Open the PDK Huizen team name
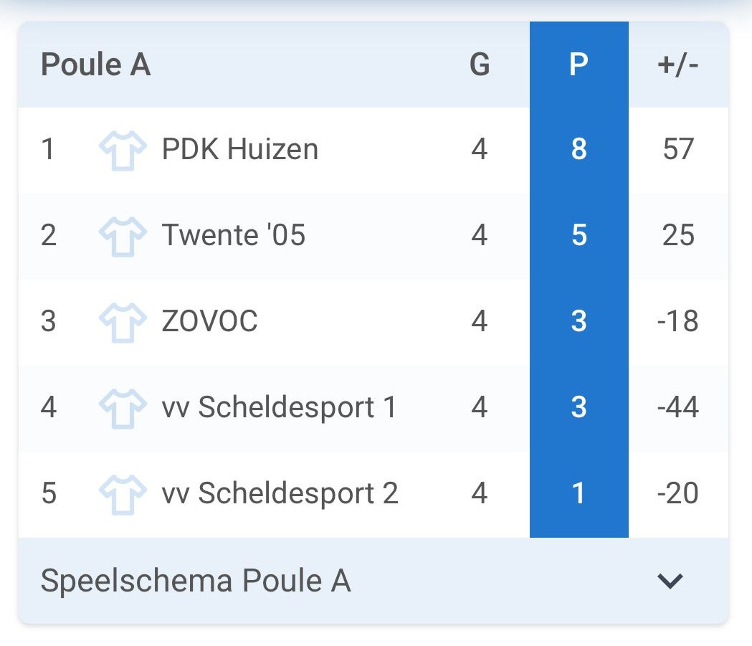 pos(240,150)
